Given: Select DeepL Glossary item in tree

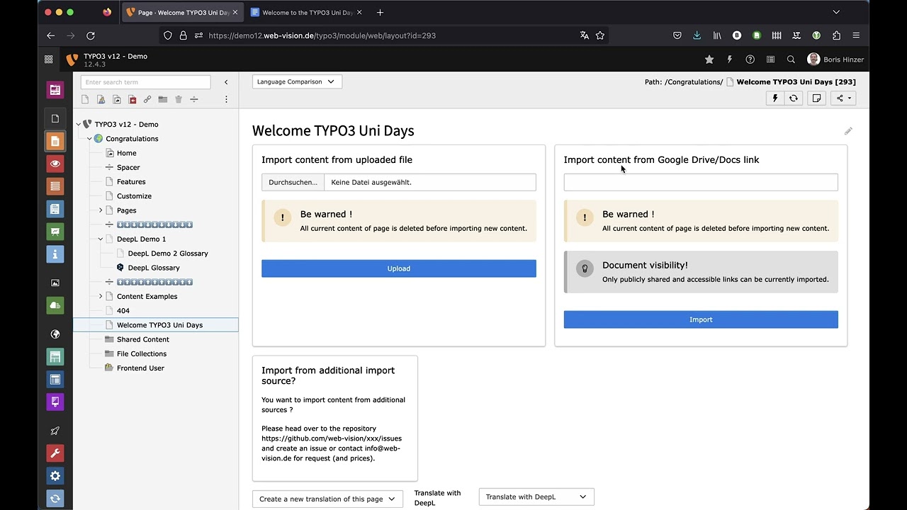Looking at the screenshot, I should 154,268.
